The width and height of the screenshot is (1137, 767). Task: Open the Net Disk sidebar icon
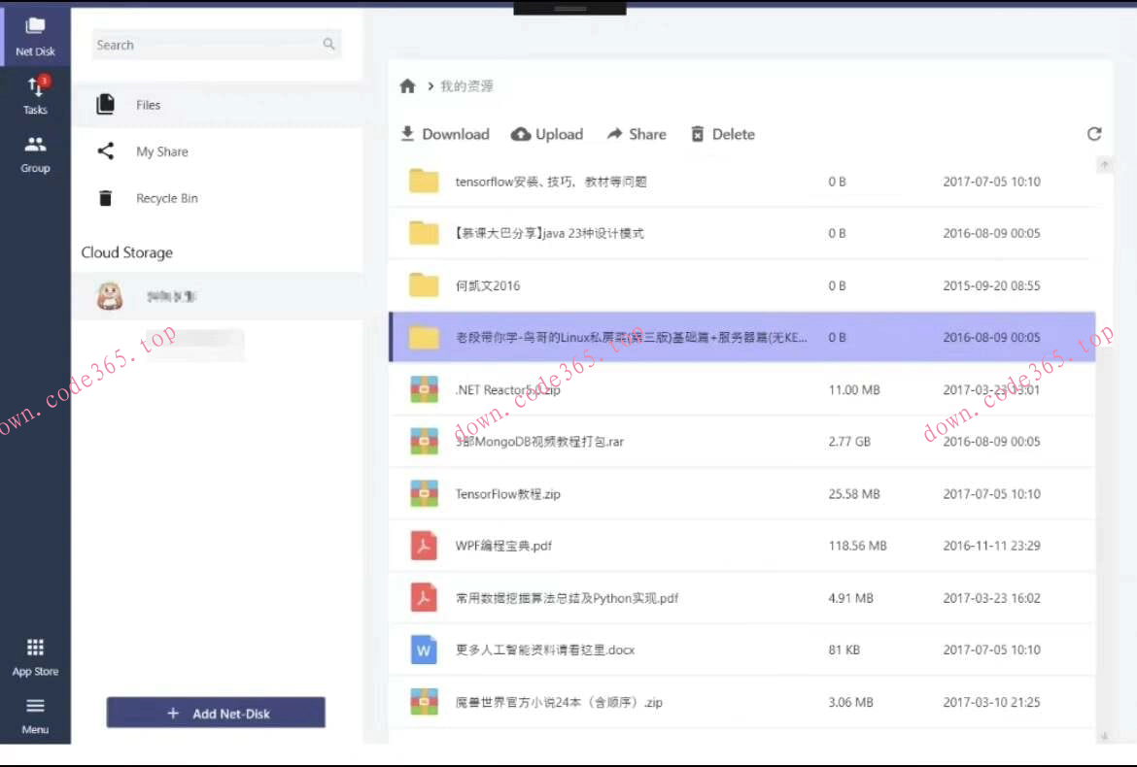[35, 36]
